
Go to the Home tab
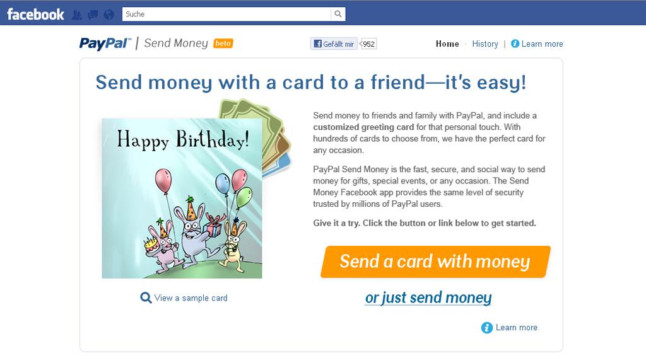[x=447, y=43]
